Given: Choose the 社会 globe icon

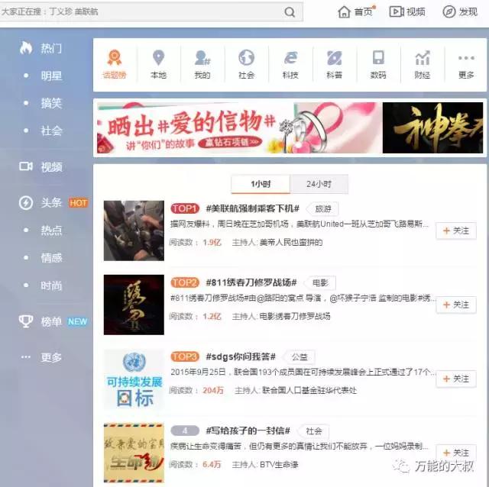Looking at the screenshot, I should (x=246, y=58).
